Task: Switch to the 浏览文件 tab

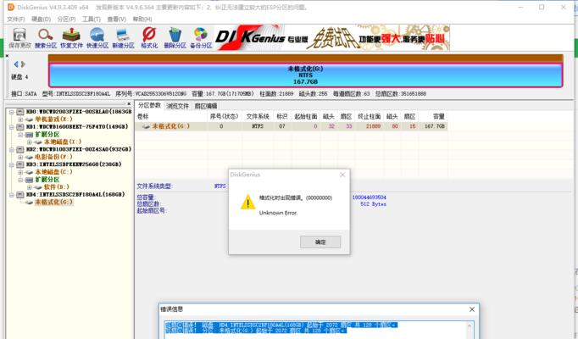Action: click(x=177, y=106)
